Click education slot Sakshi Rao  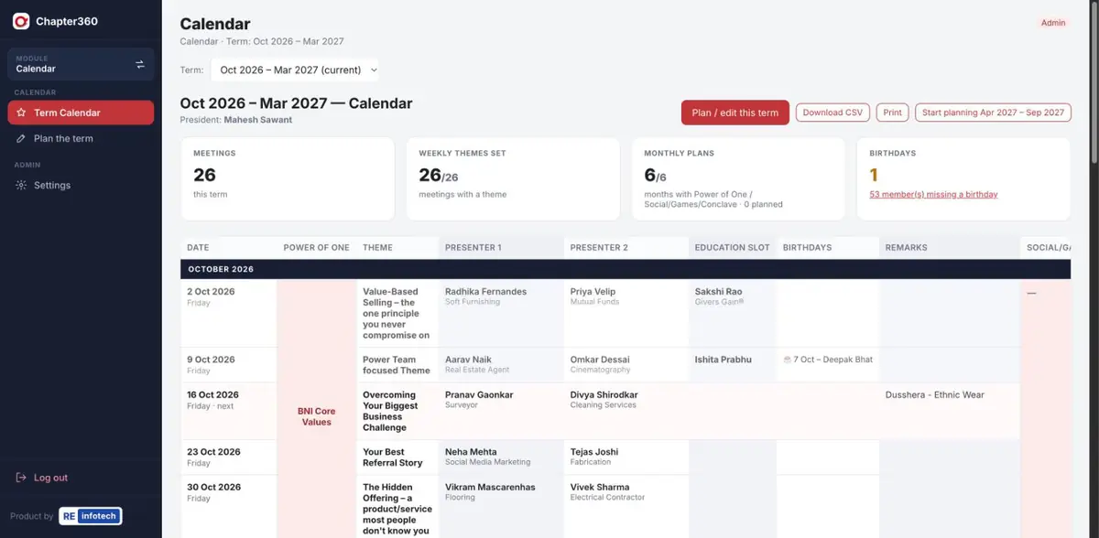coord(718,292)
